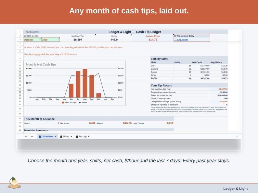Image resolution: width=258 pixels, height=193 pixels.
Task: Select the Shifts not reported to employer label
Action: point(164,105)
